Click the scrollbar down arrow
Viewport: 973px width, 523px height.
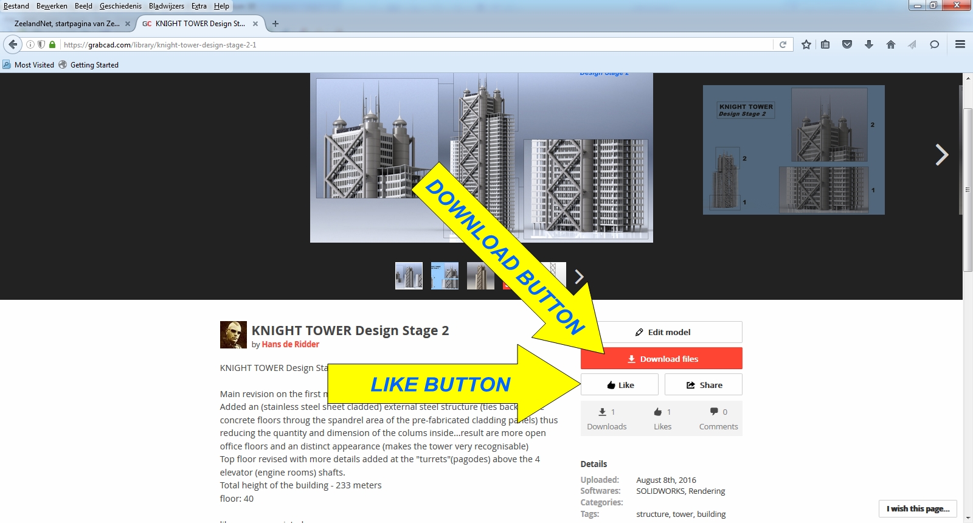(x=968, y=518)
